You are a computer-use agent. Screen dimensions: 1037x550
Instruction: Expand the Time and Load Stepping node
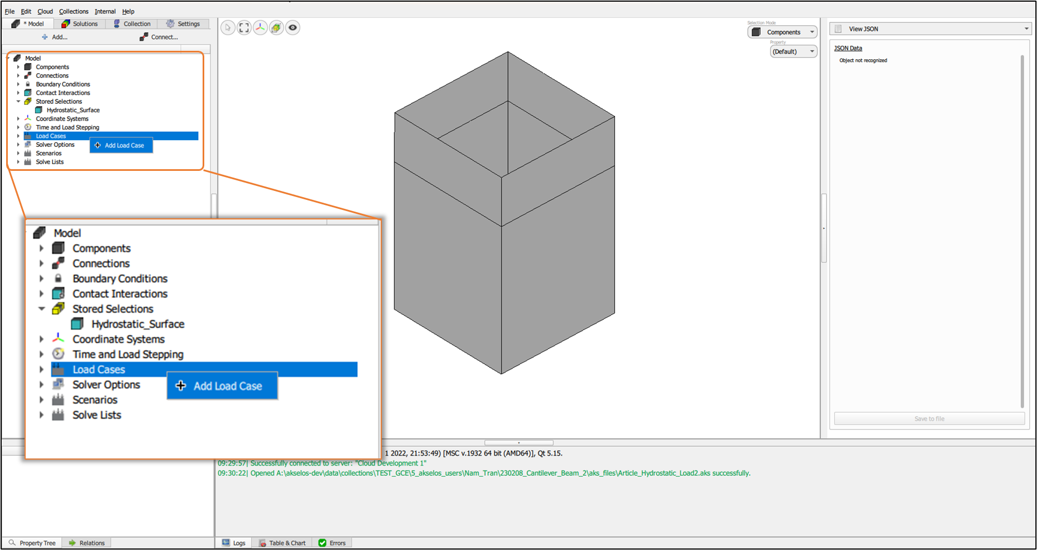point(18,127)
